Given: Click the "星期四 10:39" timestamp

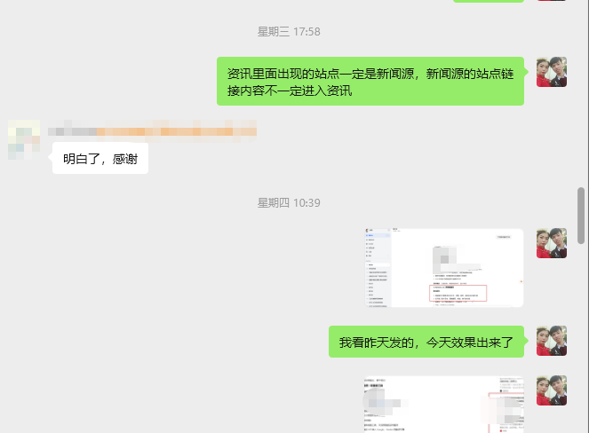Looking at the screenshot, I should coord(289,202).
